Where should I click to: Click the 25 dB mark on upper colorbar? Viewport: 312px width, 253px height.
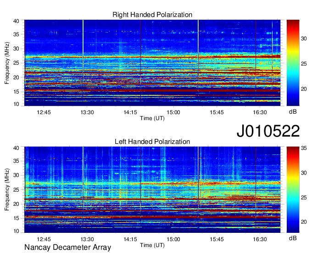click(304, 64)
